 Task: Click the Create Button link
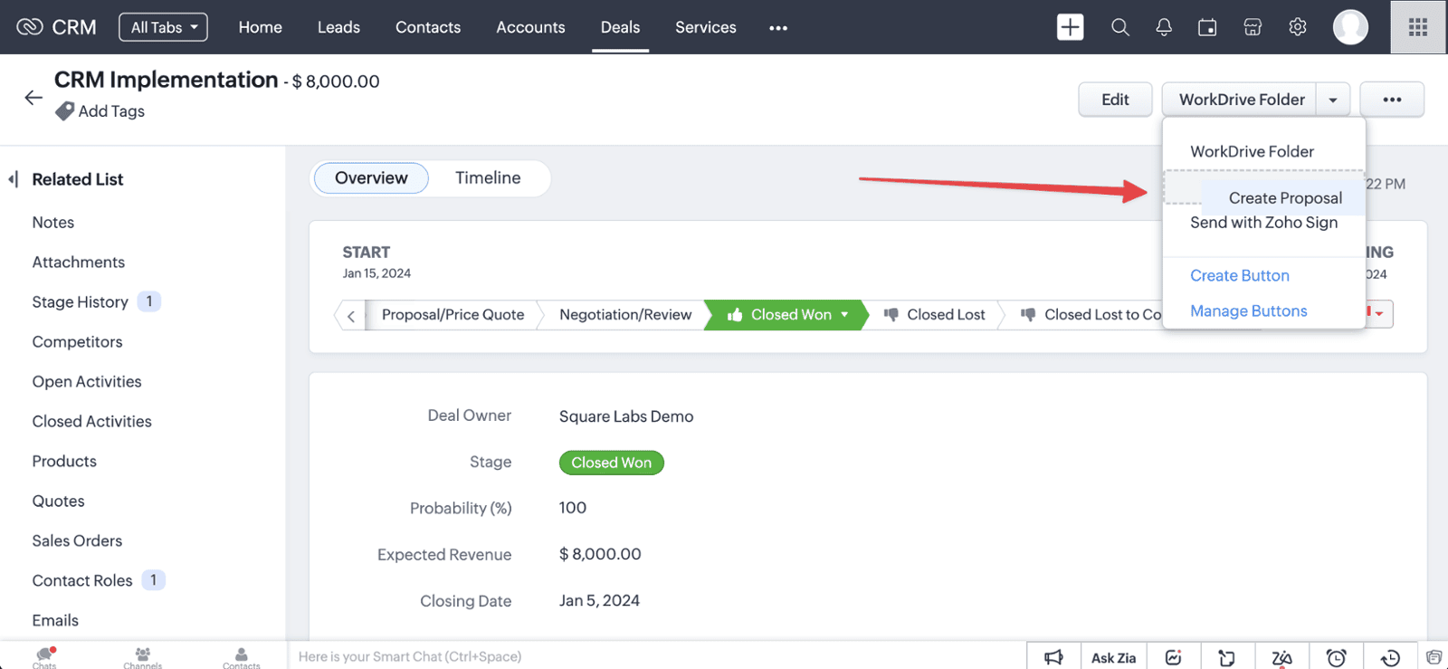click(1240, 275)
